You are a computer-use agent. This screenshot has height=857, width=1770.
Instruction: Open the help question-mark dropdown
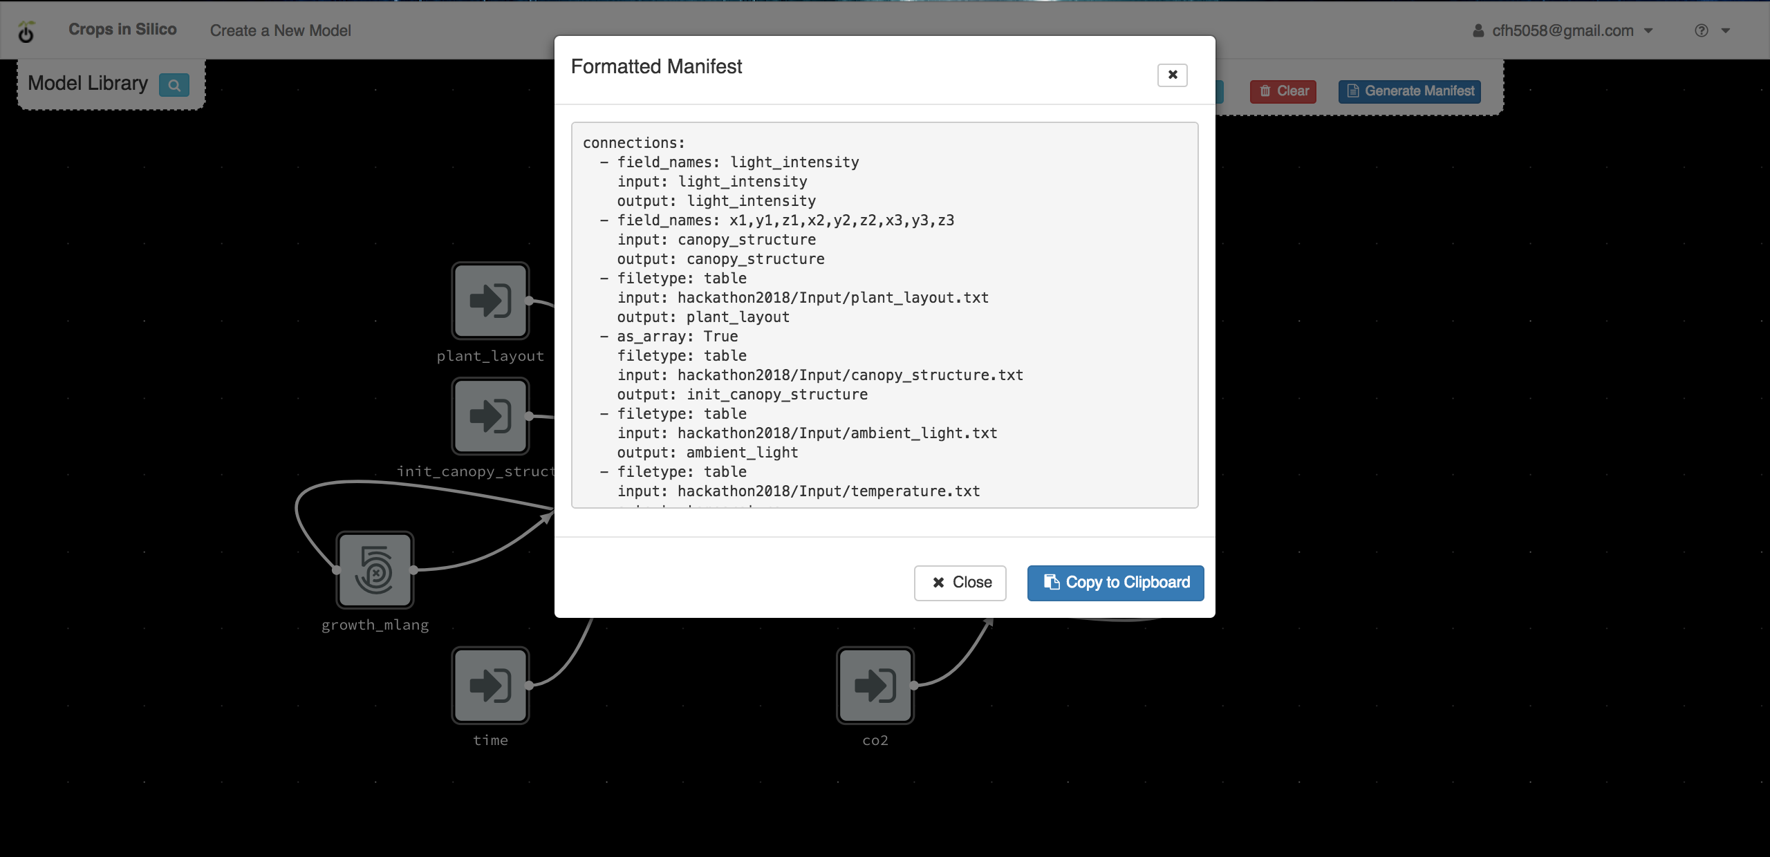pyautogui.click(x=1712, y=30)
